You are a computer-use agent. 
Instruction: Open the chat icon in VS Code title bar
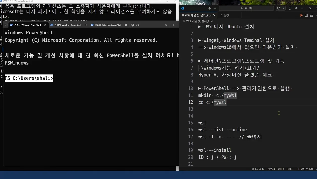click(279, 8)
